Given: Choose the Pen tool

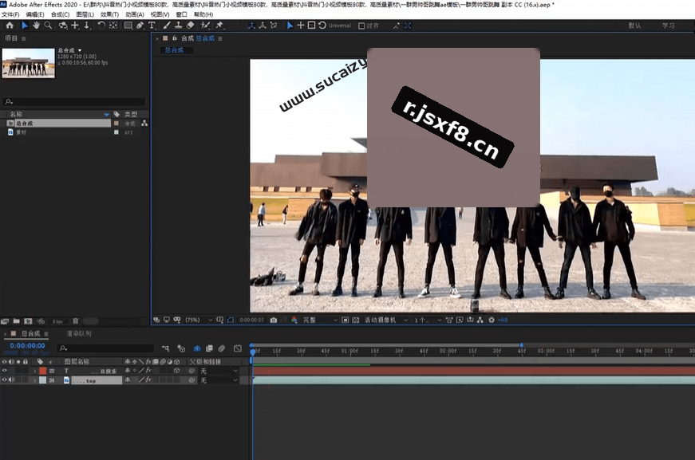Looking at the screenshot, I should point(140,26).
